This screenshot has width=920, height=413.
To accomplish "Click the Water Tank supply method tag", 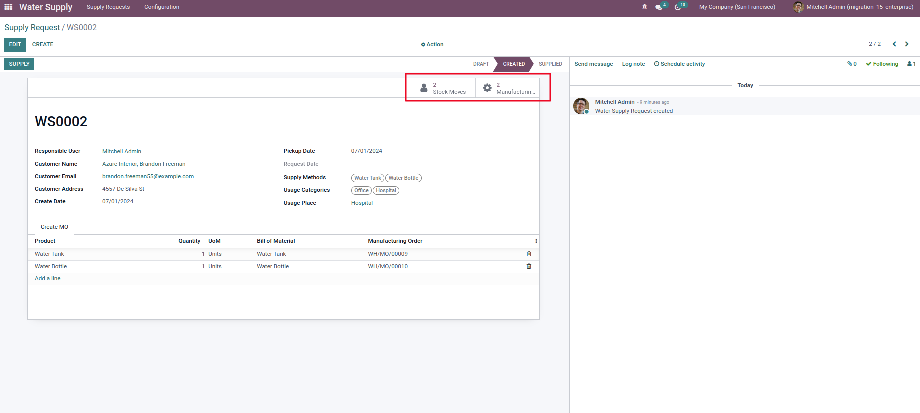I will point(368,178).
